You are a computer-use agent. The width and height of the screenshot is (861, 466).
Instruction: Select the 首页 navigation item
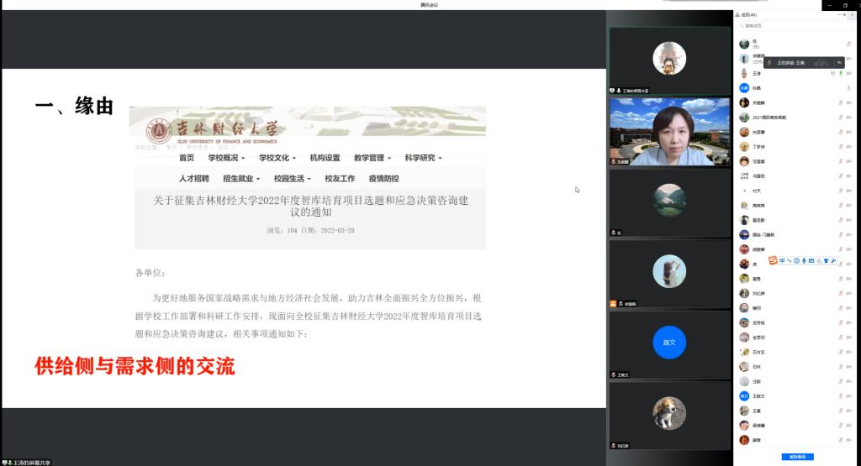187,158
